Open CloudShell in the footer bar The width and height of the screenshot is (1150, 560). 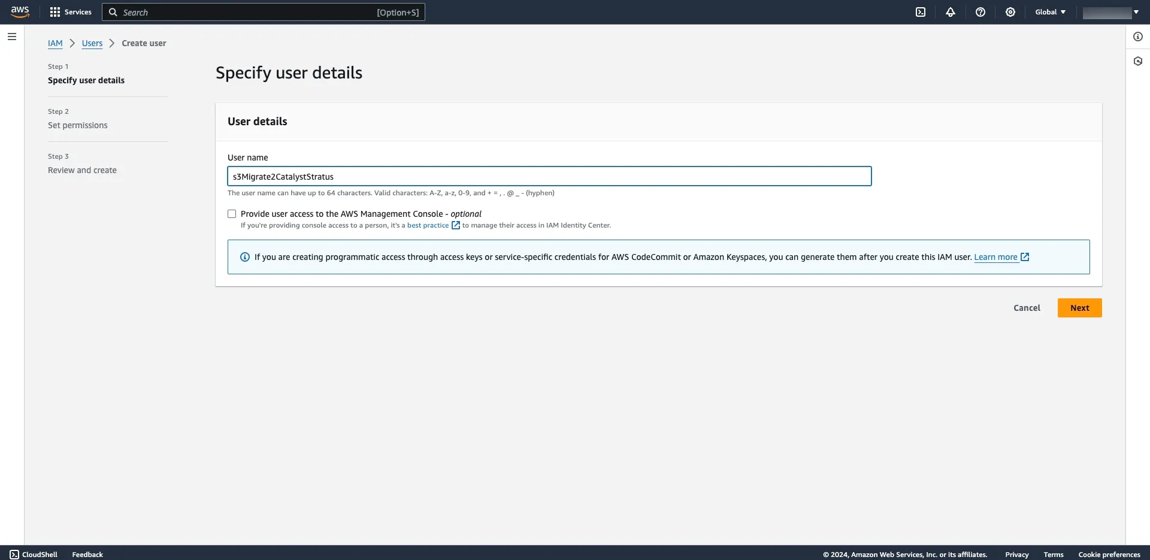34,555
